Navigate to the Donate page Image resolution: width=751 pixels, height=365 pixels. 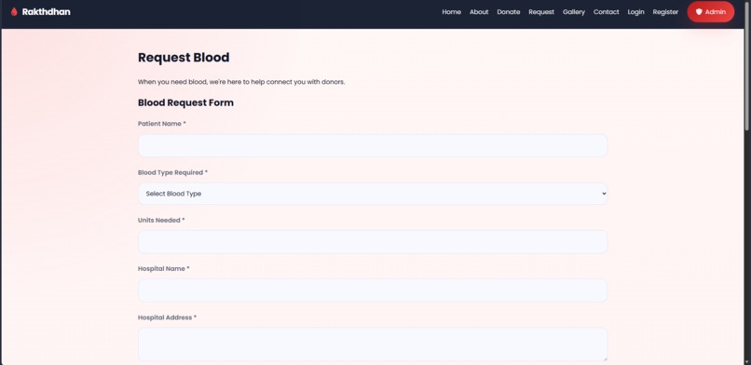[x=508, y=12]
